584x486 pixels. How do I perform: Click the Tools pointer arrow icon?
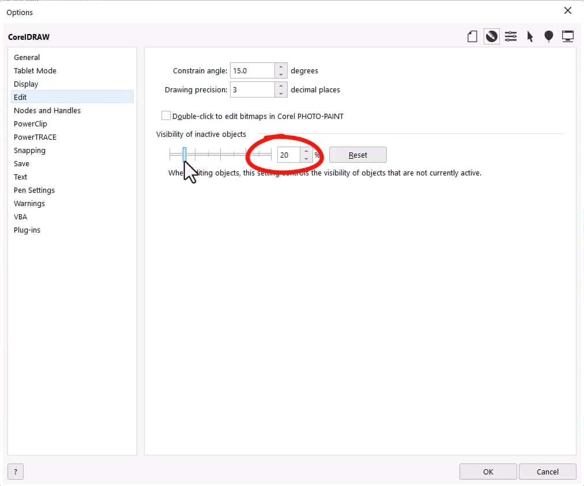530,36
